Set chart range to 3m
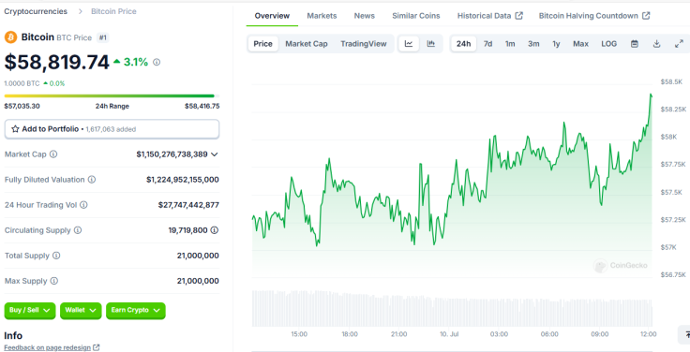Viewport: 690px width, 352px height. click(x=533, y=44)
